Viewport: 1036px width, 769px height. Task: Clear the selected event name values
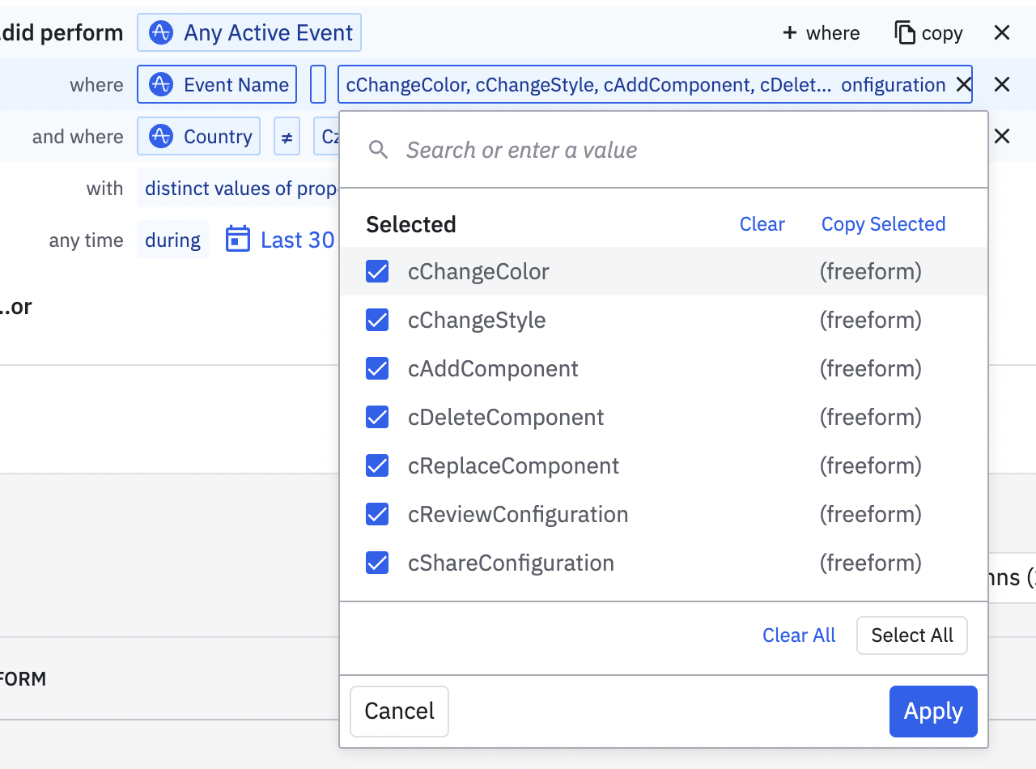tap(963, 85)
